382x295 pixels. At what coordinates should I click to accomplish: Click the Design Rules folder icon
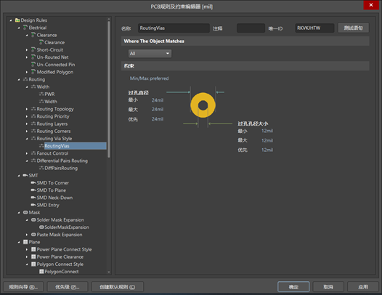(17, 20)
